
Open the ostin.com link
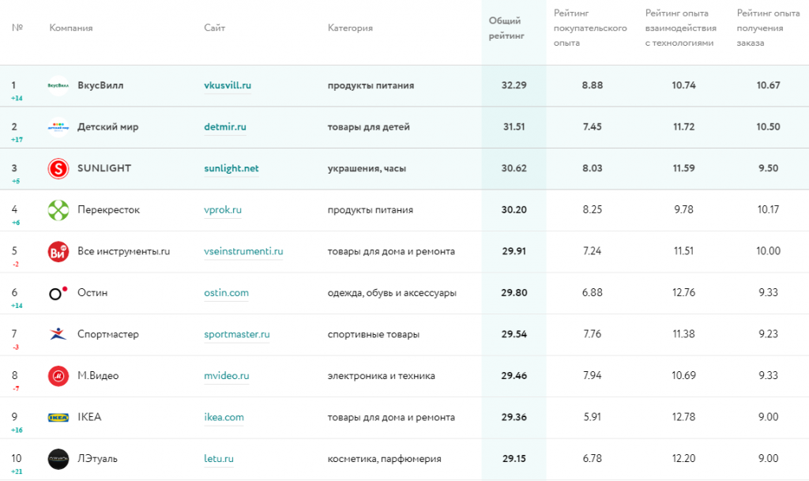point(226,293)
